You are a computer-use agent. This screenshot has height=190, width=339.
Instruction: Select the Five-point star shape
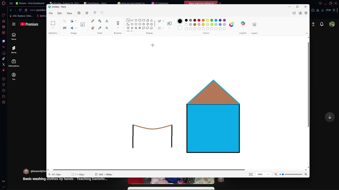pos(136,28)
